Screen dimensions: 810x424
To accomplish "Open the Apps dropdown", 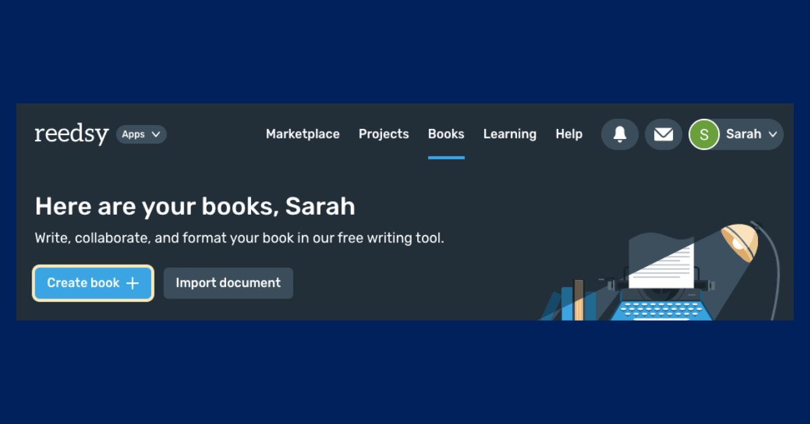I will (x=140, y=134).
